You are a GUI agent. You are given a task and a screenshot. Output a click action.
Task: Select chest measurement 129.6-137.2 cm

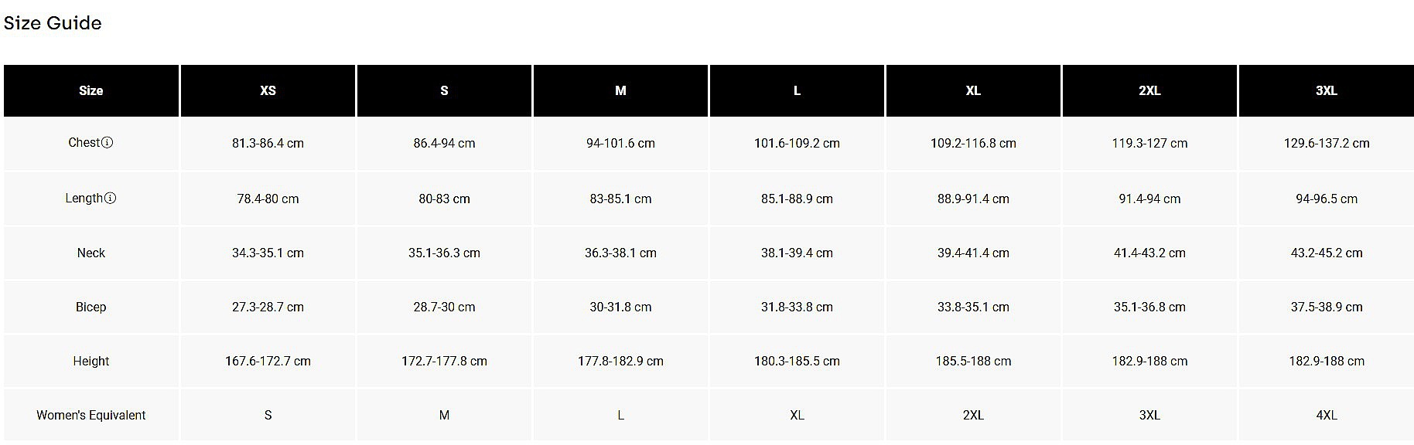point(1326,144)
